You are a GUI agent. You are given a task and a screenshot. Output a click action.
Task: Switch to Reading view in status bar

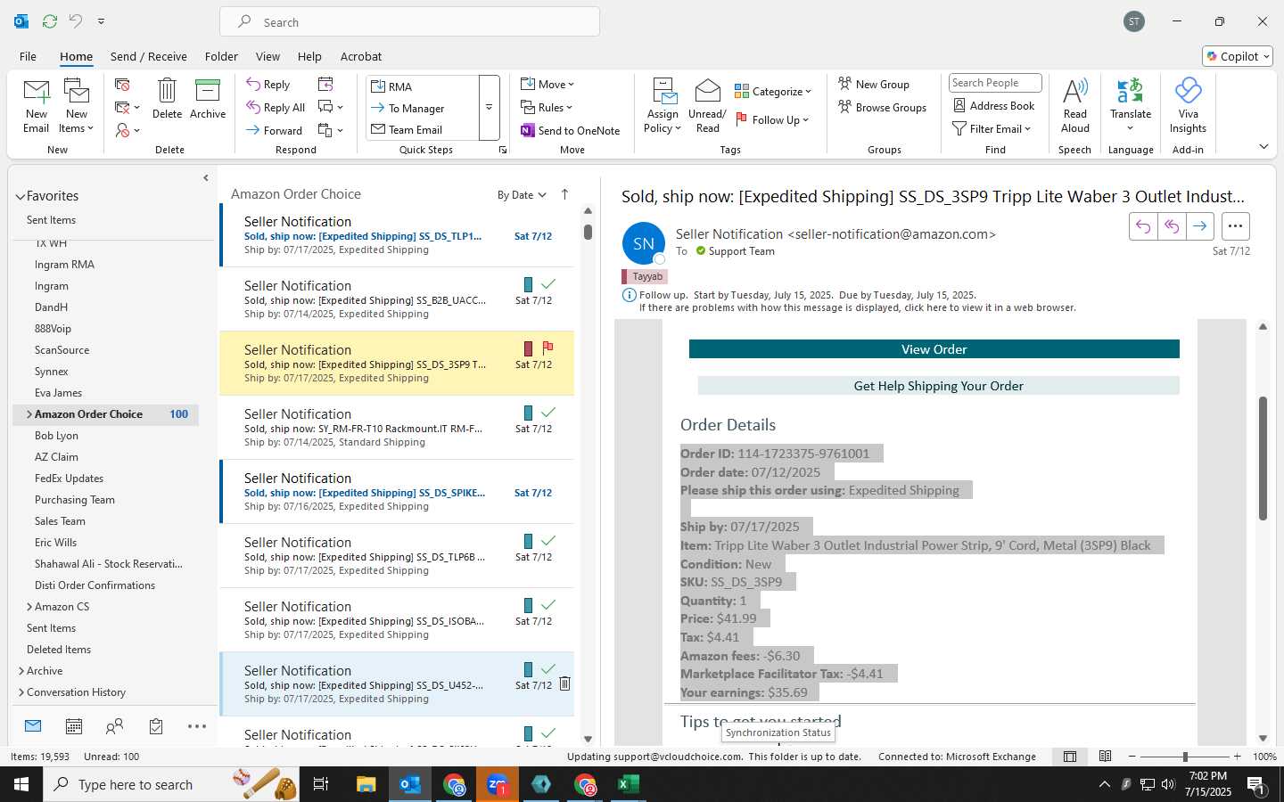pyautogui.click(x=1106, y=757)
